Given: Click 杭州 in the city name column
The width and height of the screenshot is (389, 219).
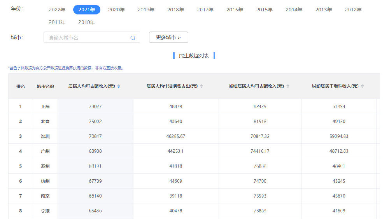Looking at the screenshot, I should click(x=45, y=181).
